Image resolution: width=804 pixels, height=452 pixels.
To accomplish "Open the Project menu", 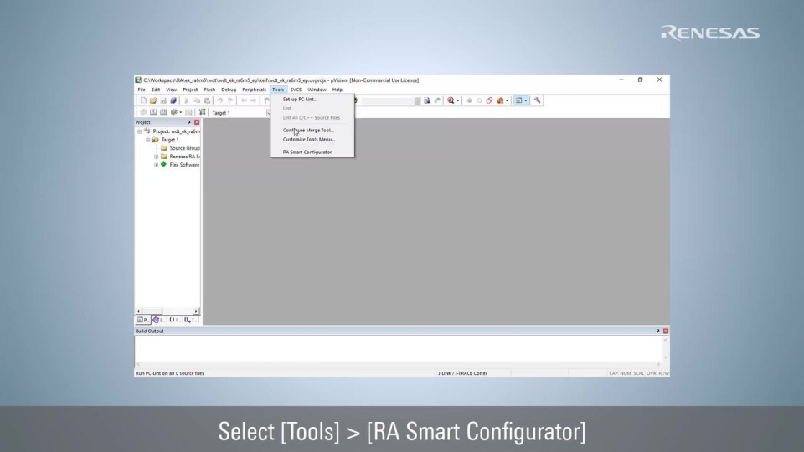I will [190, 90].
